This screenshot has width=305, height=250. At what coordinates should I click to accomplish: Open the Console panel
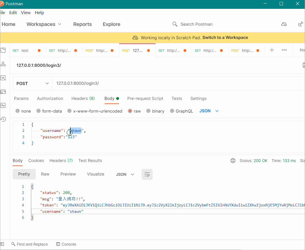[66, 244]
